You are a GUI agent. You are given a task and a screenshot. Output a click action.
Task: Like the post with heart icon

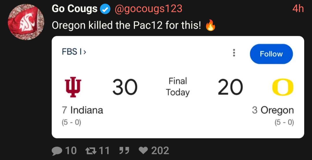click(143, 150)
